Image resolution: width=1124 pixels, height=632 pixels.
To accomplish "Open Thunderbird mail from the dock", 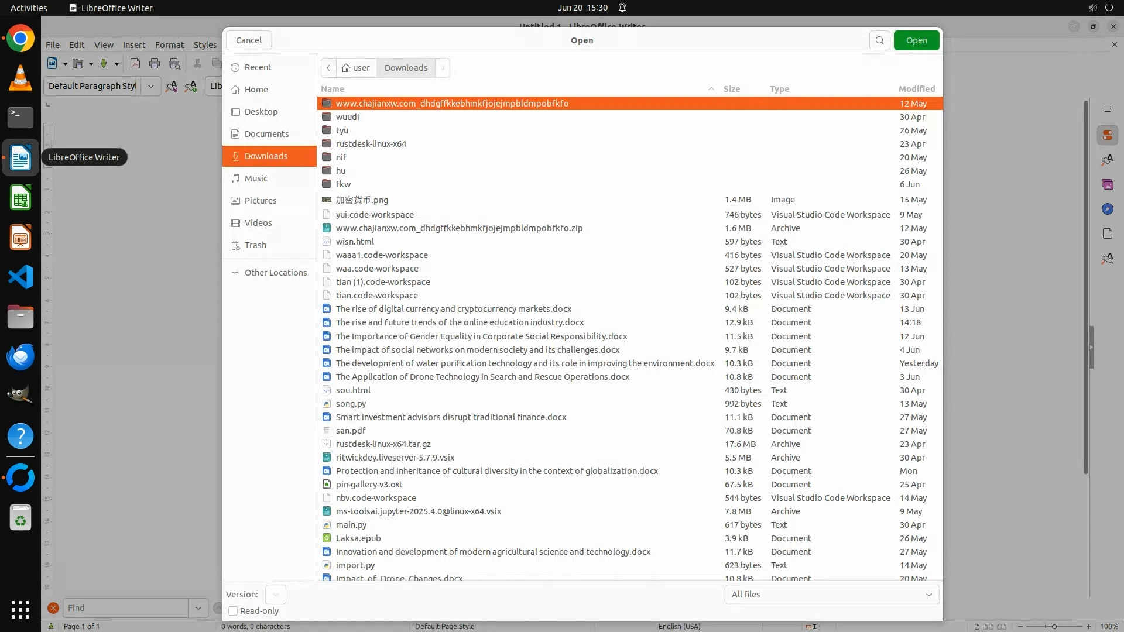I will tap(20, 357).
